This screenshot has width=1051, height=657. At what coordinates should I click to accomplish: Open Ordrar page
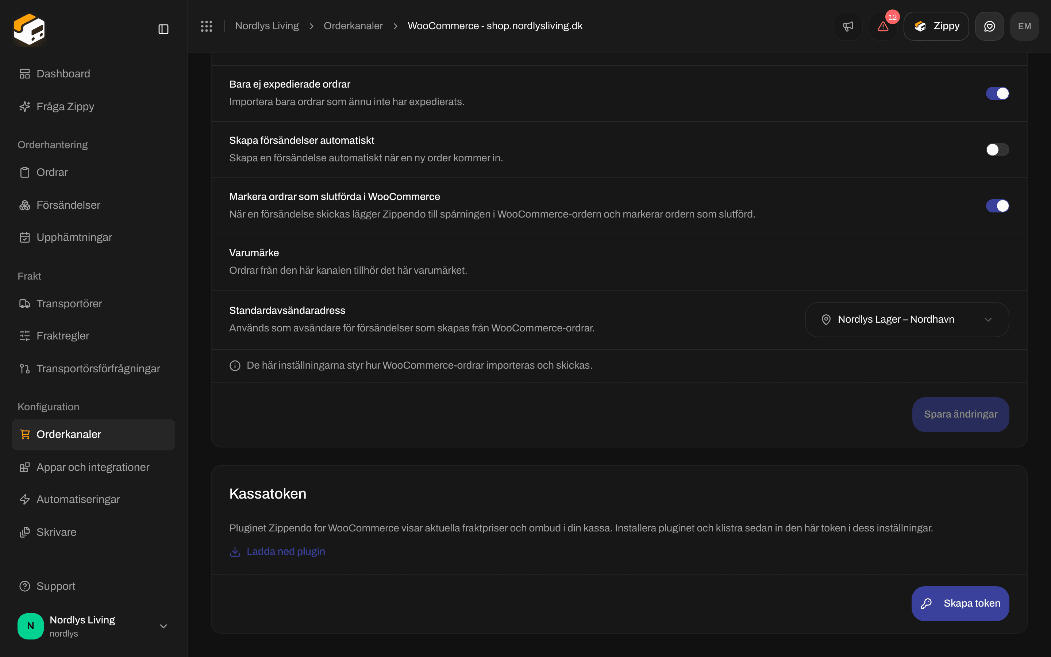pyautogui.click(x=93, y=172)
